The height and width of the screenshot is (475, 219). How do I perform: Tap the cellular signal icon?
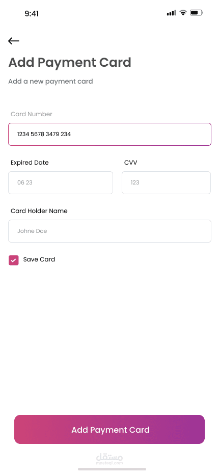coord(171,13)
